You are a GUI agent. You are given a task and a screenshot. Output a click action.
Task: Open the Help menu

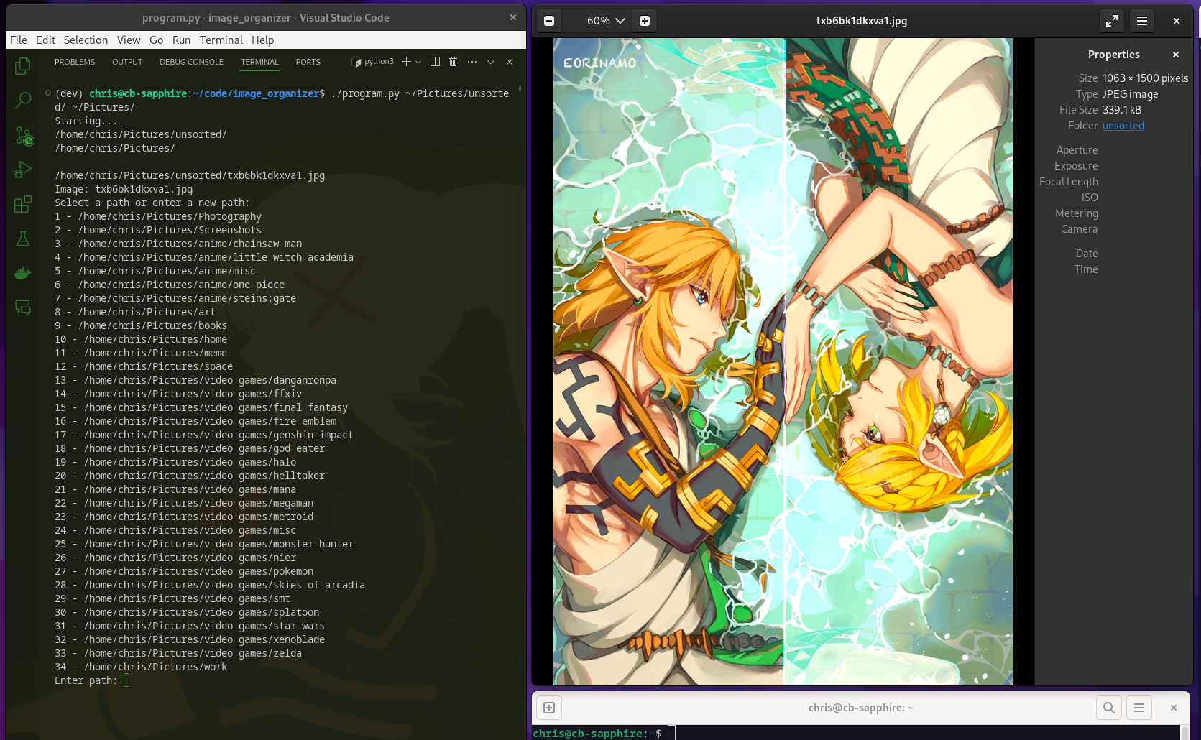pos(262,40)
